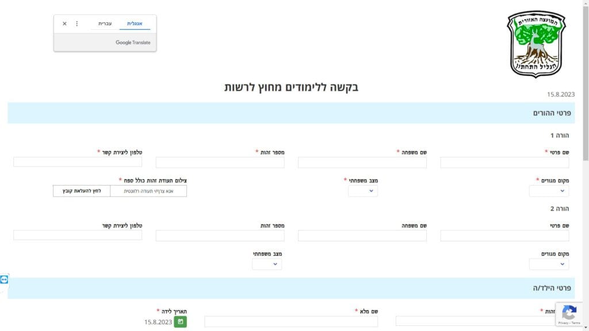Open Google Translate three-dot options menu
This screenshot has width=589, height=331.
coord(77,24)
